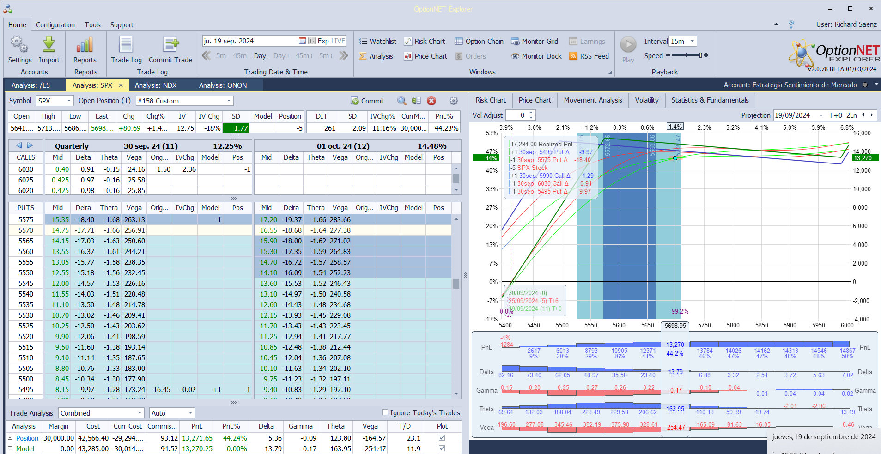This screenshot has width=881, height=454.
Task: Click the Vol Adjust value field
Action: pos(517,115)
